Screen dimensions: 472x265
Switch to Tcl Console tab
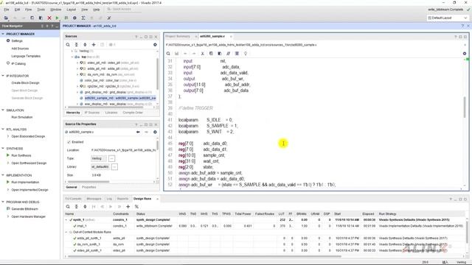point(74,199)
